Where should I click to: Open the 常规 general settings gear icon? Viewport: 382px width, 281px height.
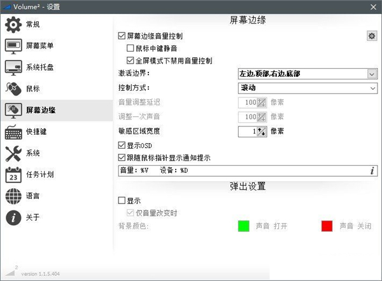coord(13,24)
